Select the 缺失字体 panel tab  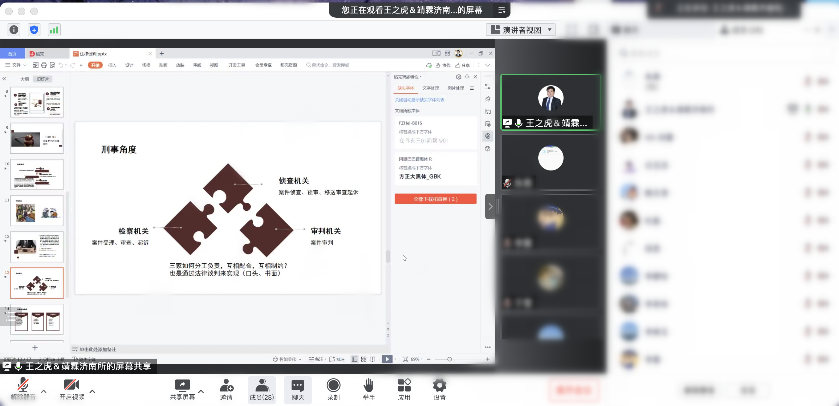[406, 88]
